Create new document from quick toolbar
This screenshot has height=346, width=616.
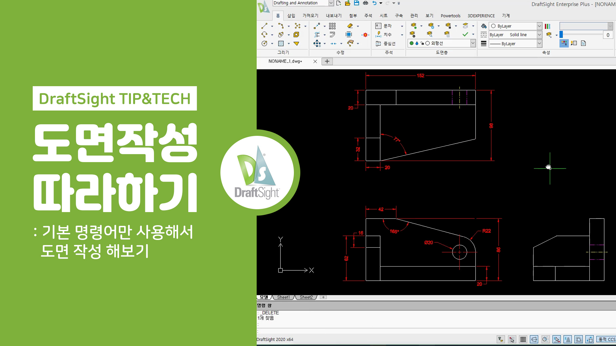(338, 3)
